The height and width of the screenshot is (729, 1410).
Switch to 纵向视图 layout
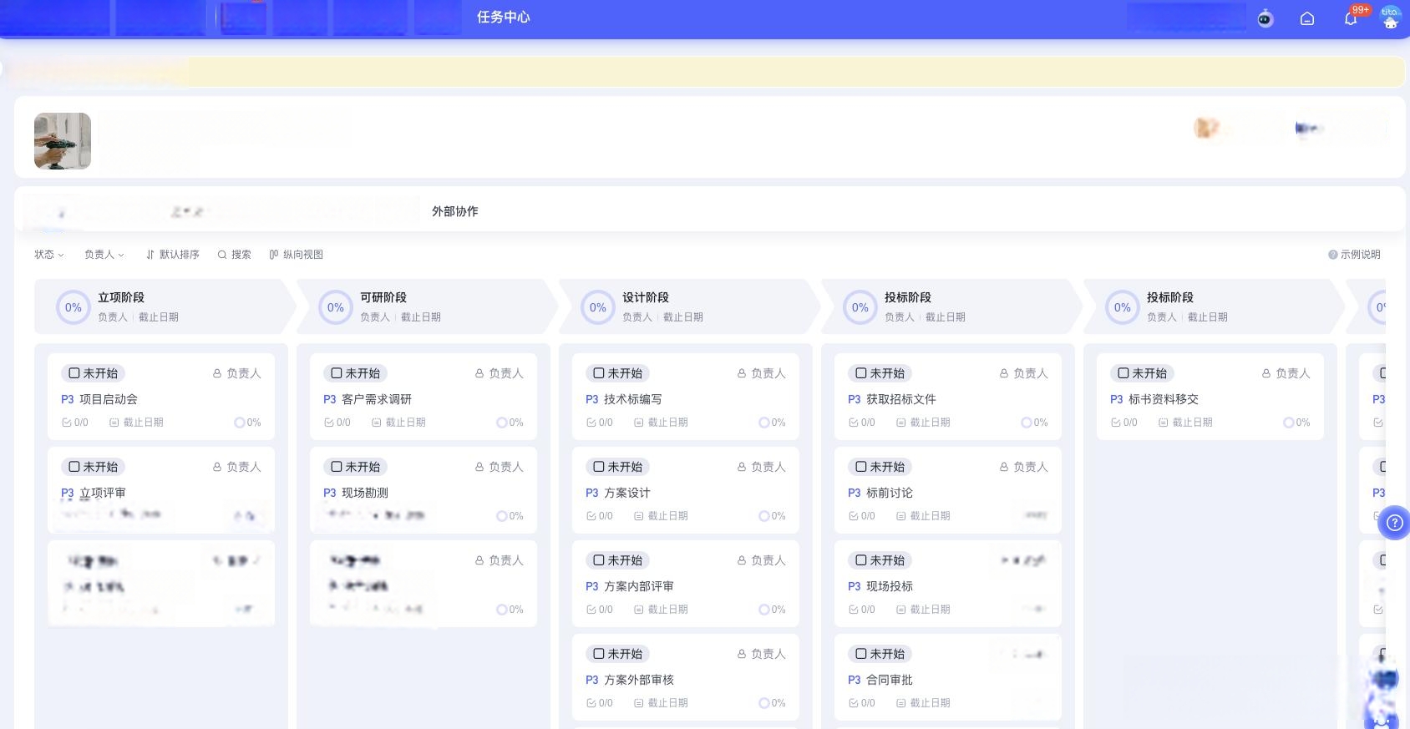click(297, 255)
